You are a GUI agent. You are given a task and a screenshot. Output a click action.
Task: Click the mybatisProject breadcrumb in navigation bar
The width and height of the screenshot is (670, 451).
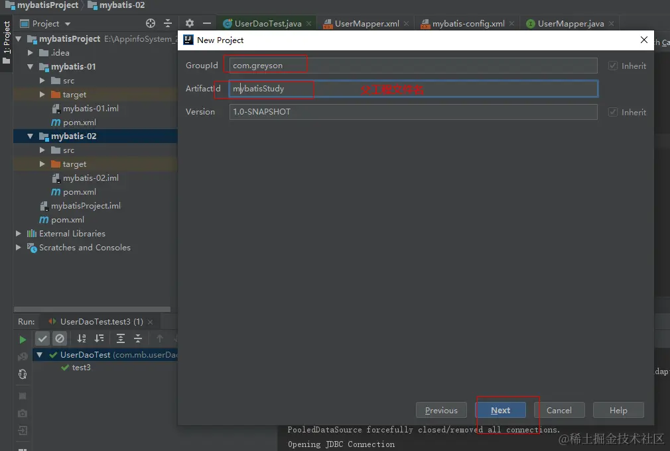[41, 5]
